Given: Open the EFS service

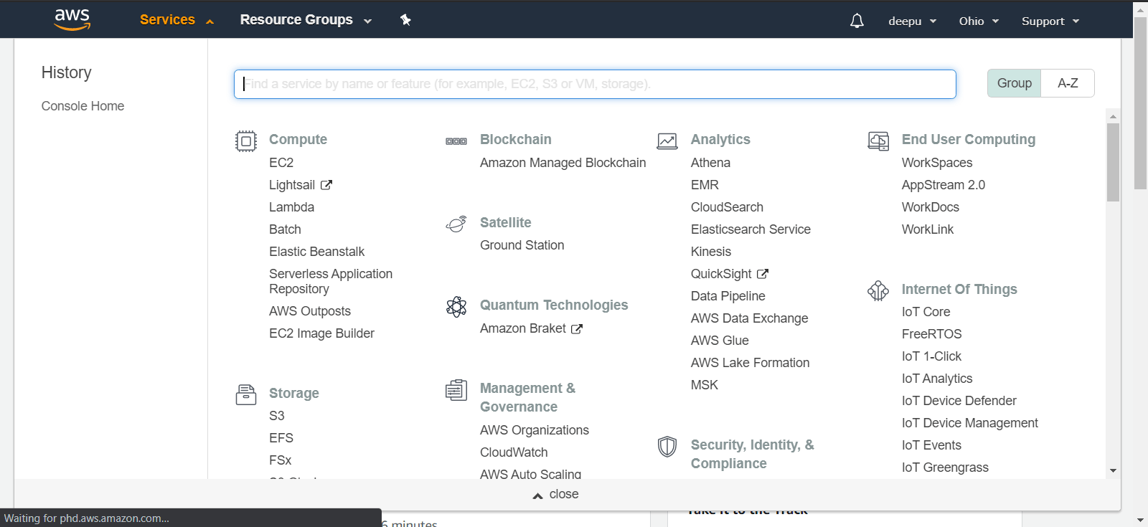Looking at the screenshot, I should (281, 438).
